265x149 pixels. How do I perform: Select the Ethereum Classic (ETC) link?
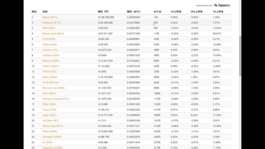pyautogui.click(x=56, y=99)
